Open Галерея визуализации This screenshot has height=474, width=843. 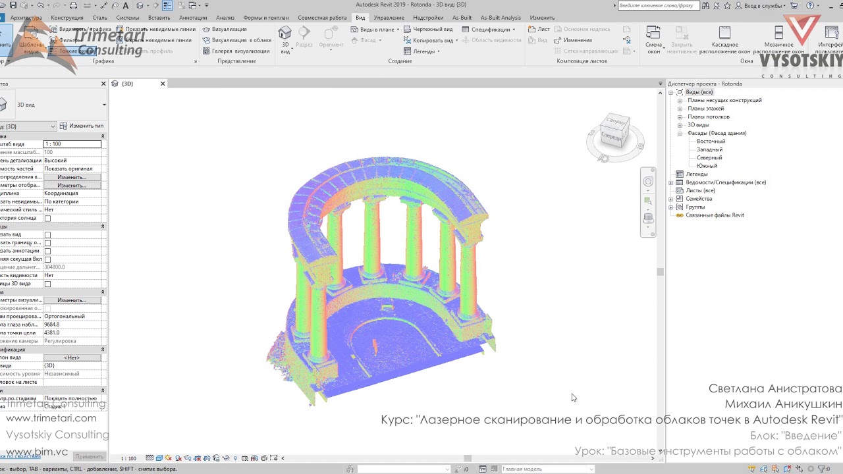[x=236, y=51]
